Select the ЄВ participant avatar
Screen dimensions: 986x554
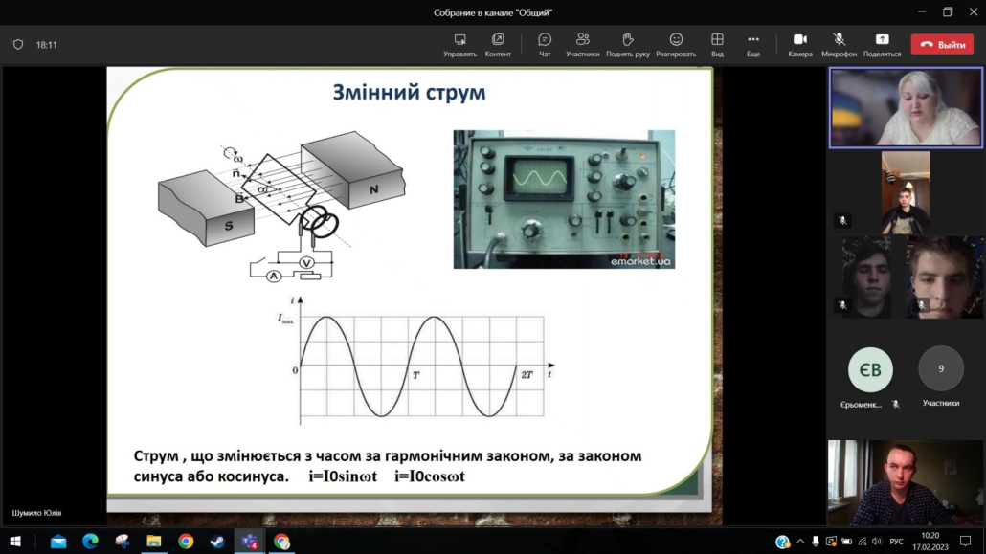pos(870,370)
